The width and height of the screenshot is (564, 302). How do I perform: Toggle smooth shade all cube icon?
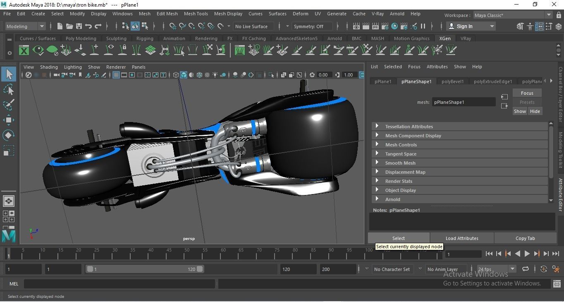pyautogui.click(x=184, y=75)
